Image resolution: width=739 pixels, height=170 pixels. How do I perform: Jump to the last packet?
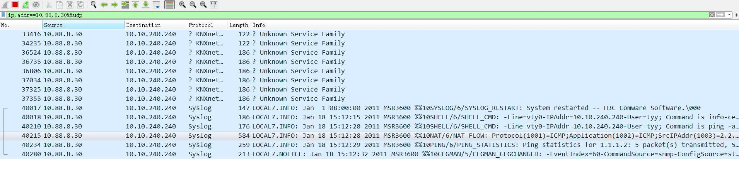(x=146, y=5)
